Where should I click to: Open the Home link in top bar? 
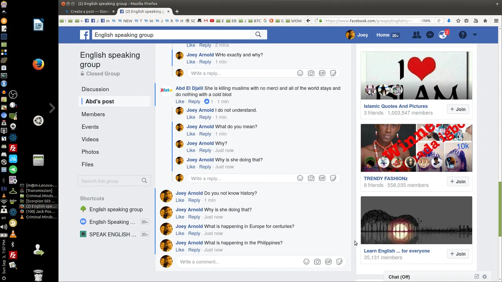(383, 35)
